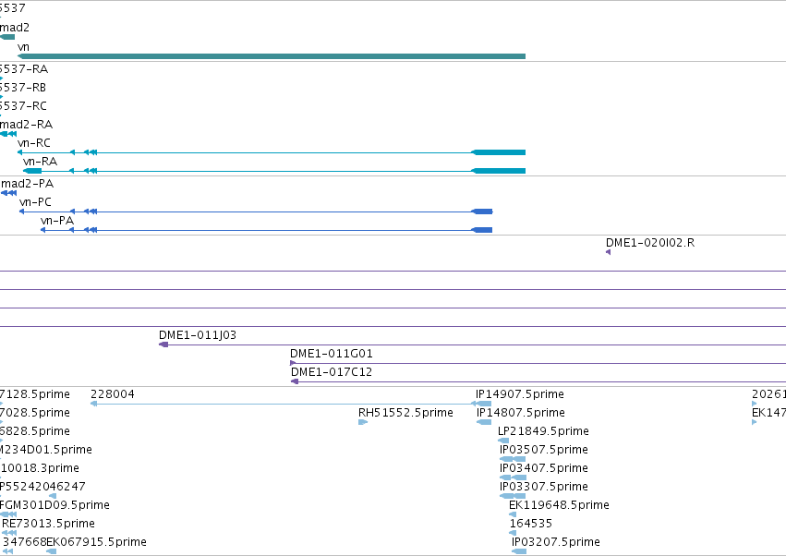
Task: Select the IP03507.5prime EST label
Action: (544, 450)
